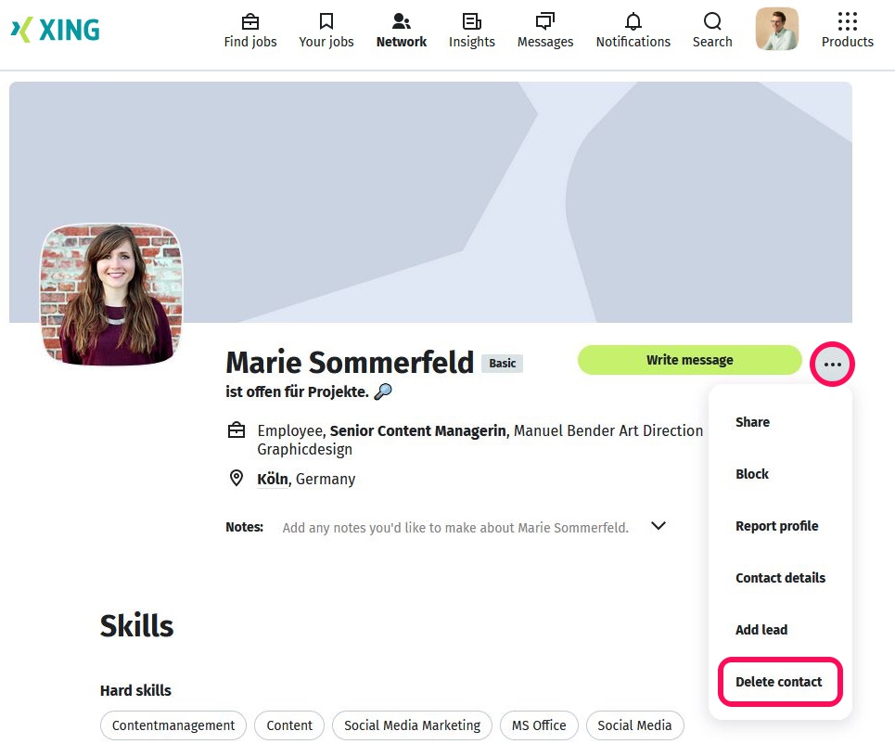
Task: Choose Share in the dropdown menu
Action: click(752, 422)
